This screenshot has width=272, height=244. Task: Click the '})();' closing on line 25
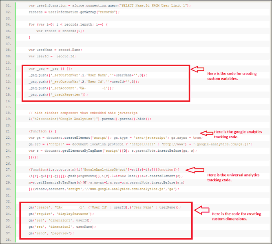click(x=33, y=157)
